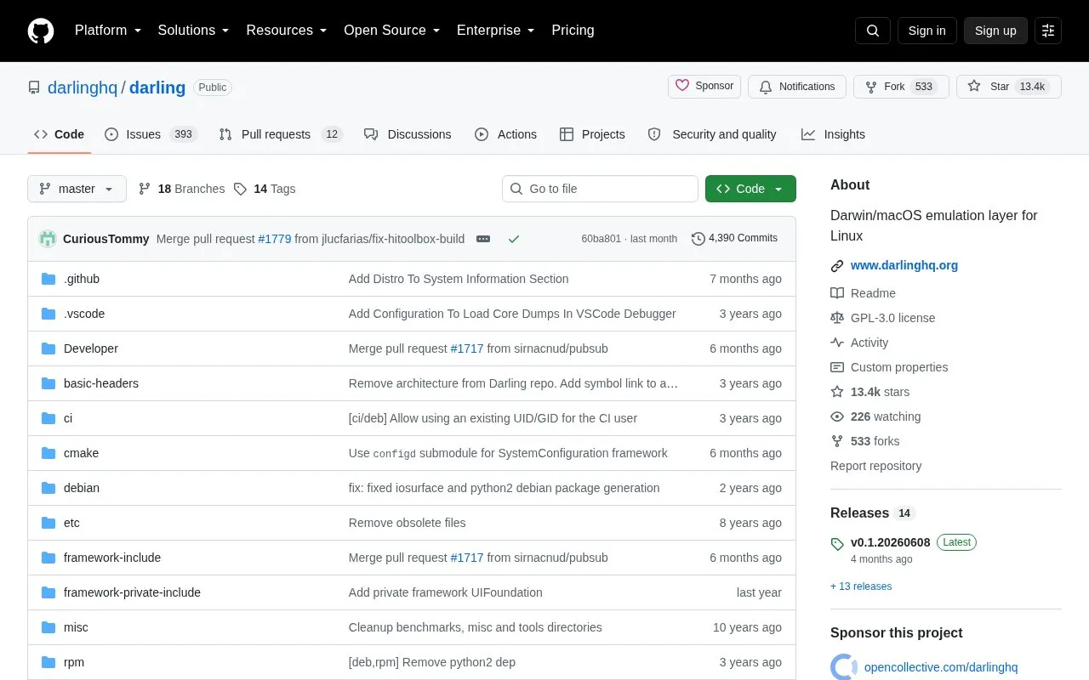Screen dimensions: 1089x680
Task: Expand the green Code dropdown button
Action: pyautogui.click(x=750, y=189)
